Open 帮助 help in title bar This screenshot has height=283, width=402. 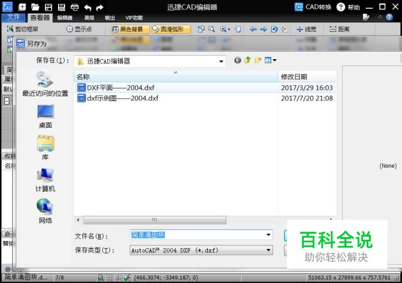click(348, 7)
